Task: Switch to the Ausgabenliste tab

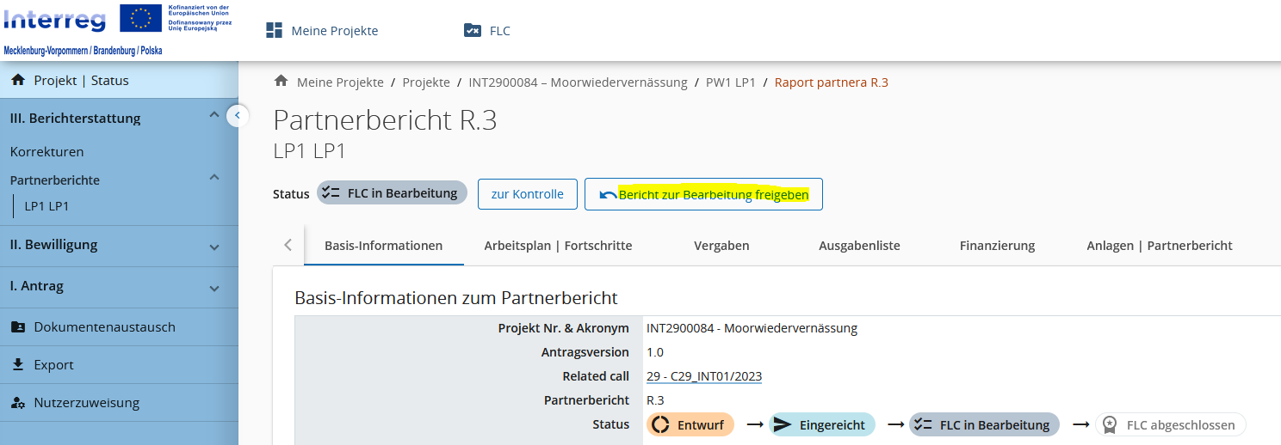Action: 859,246
